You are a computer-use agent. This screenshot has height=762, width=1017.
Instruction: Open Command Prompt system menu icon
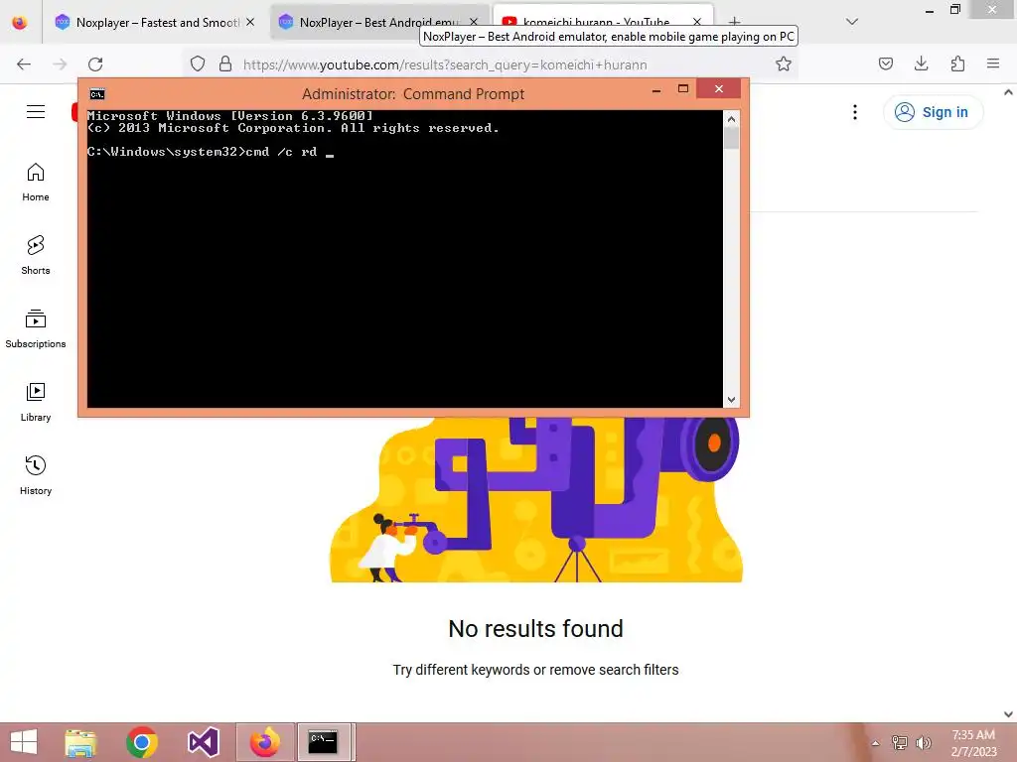pyautogui.click(x=97, y=94)
